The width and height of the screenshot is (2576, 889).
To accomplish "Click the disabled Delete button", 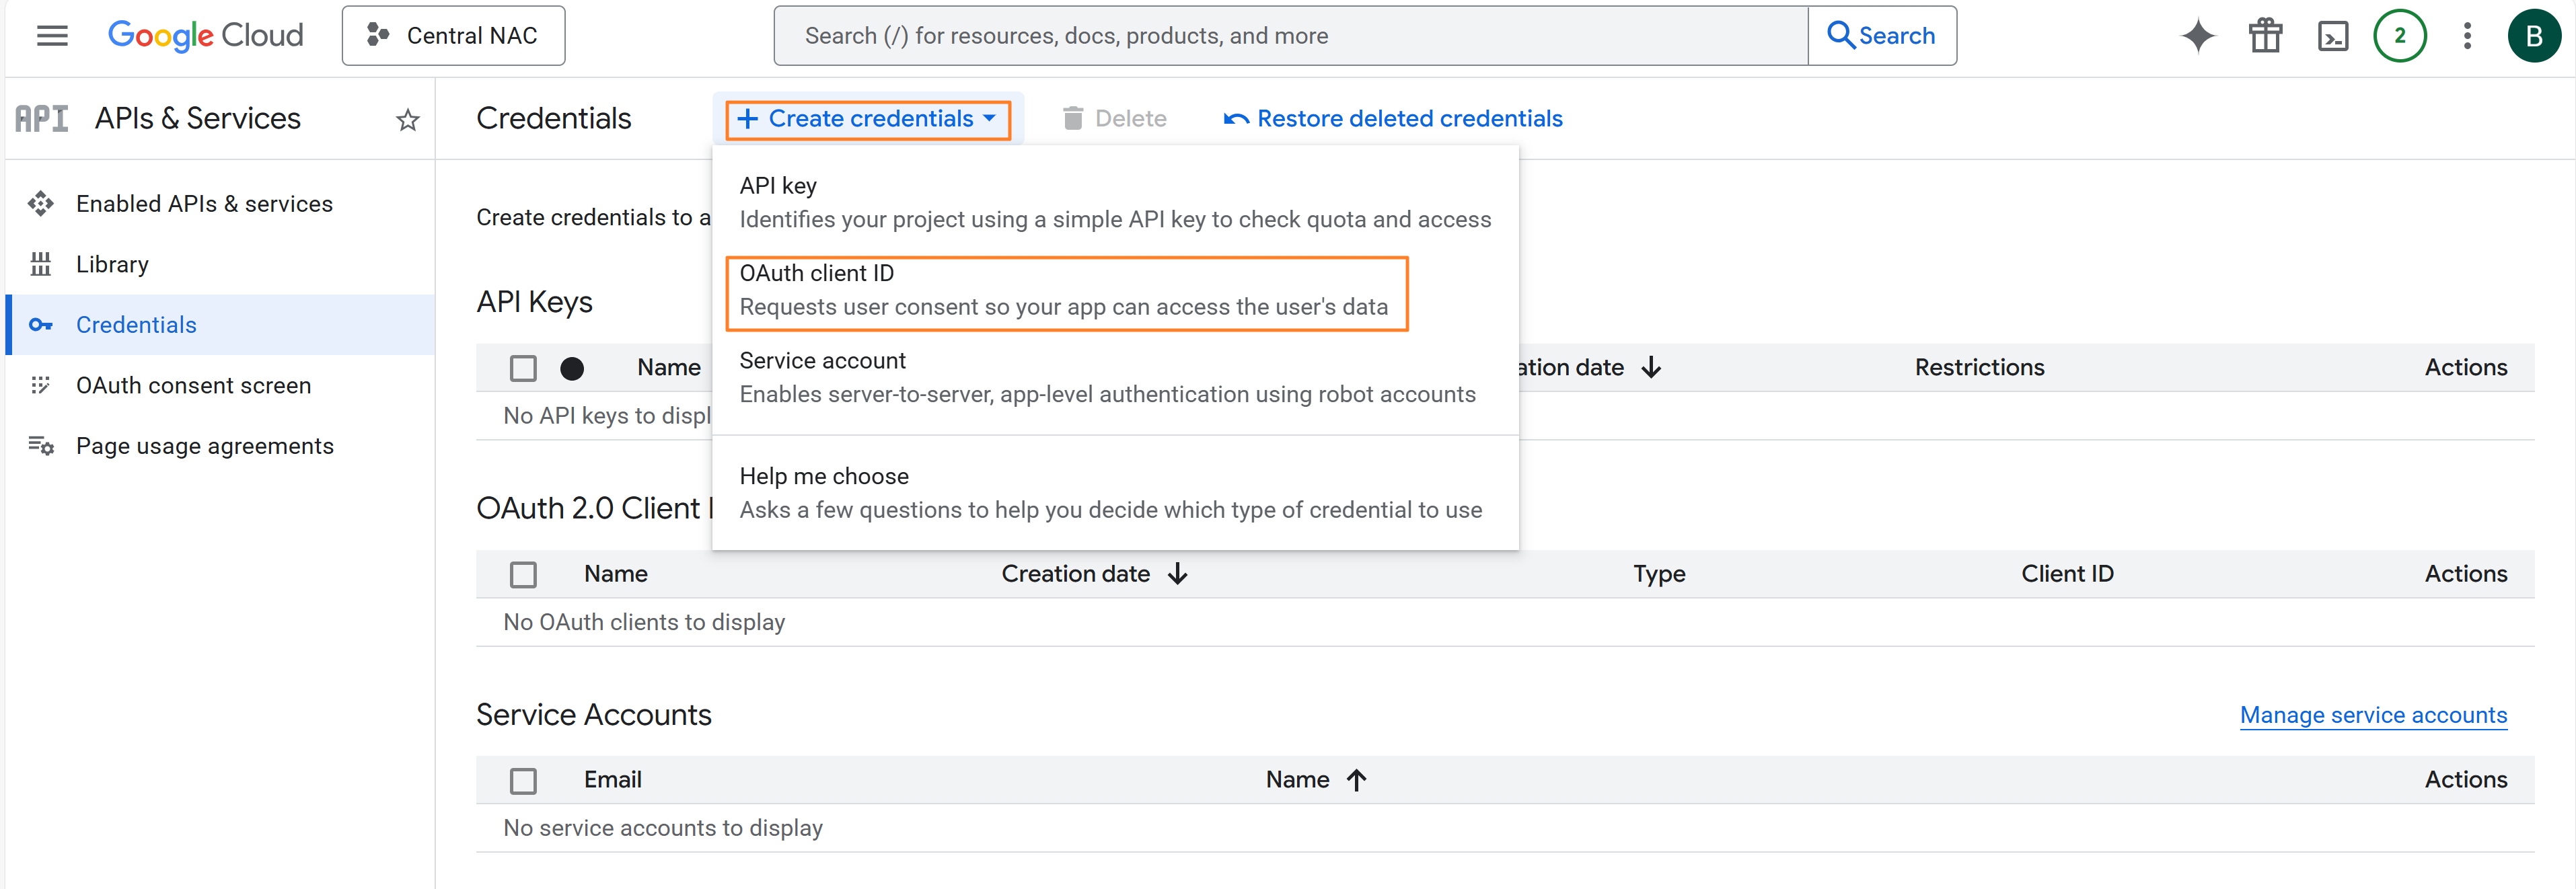I will coord(1114,119).
